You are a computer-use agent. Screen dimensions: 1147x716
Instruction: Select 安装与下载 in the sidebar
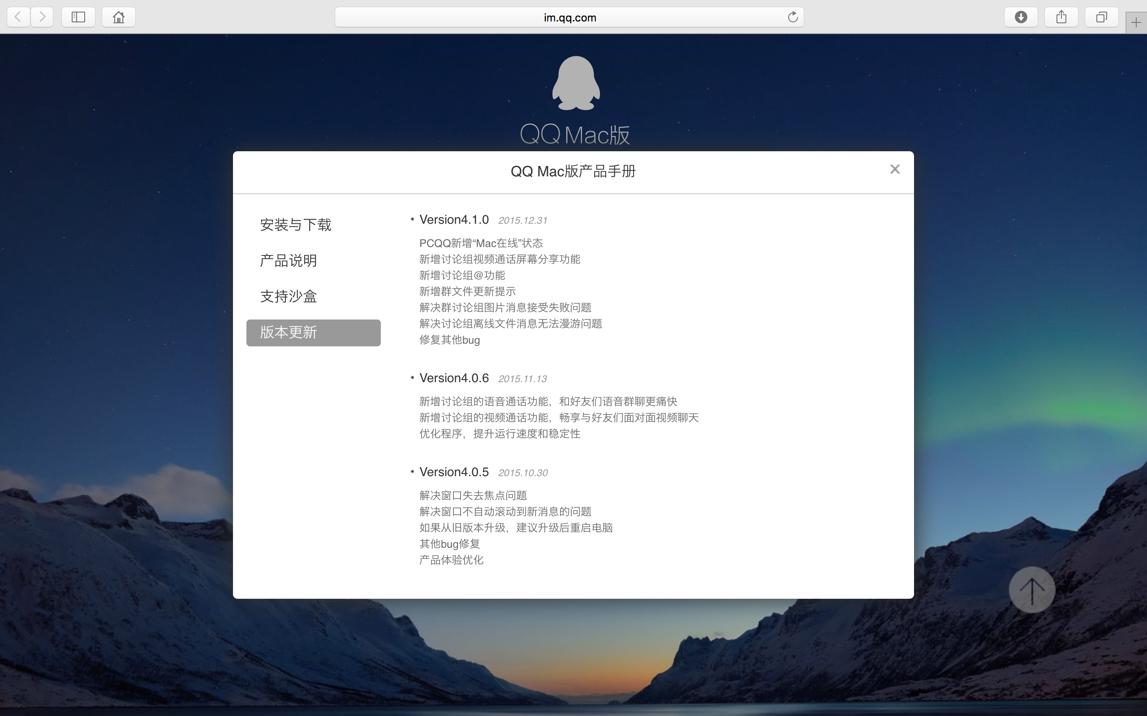click(x=295, y=225)
